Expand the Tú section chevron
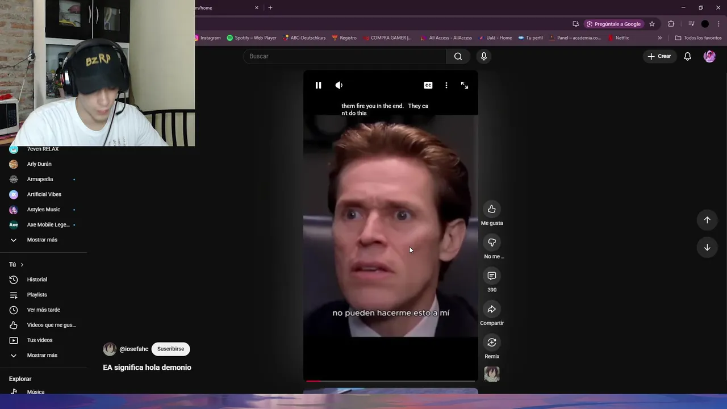Screen dimensions: 727x409 click(x=22, y=265)
